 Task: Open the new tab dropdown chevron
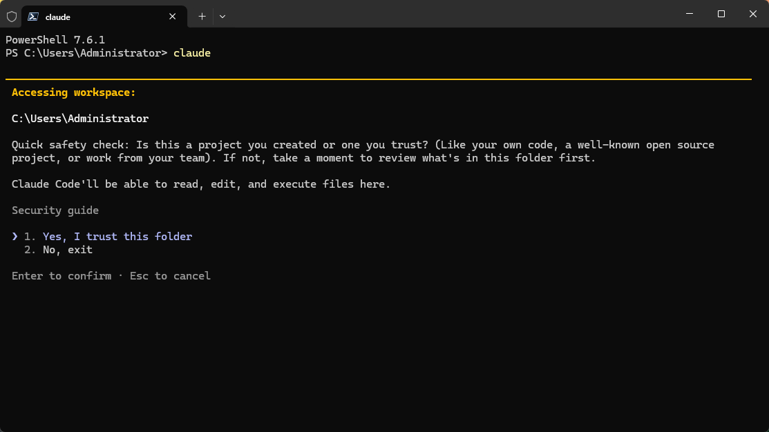[222, 16]
